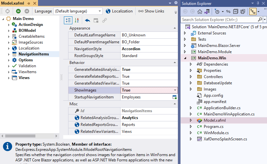Open the Language combo box
Viewport: 267px width, 164px height.
tap(78, 11)
